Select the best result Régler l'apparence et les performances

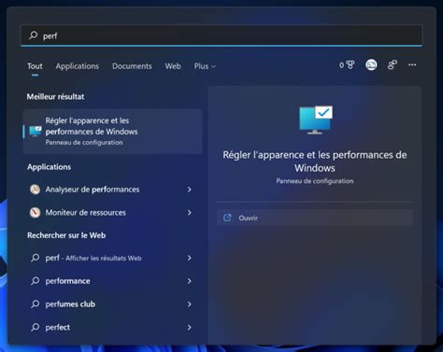[112, 132]
